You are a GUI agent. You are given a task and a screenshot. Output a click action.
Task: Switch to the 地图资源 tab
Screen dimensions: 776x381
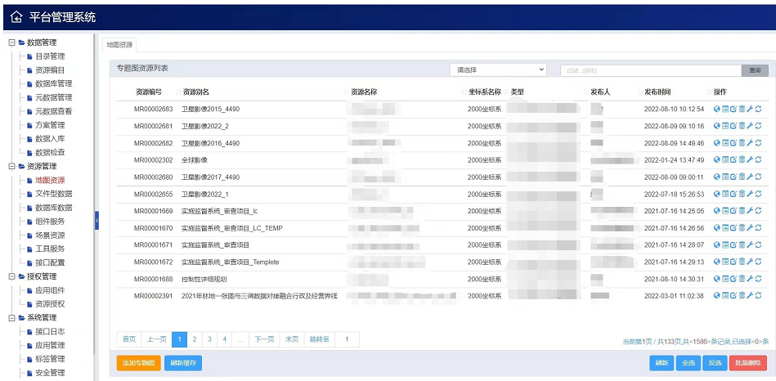point(119,44)
